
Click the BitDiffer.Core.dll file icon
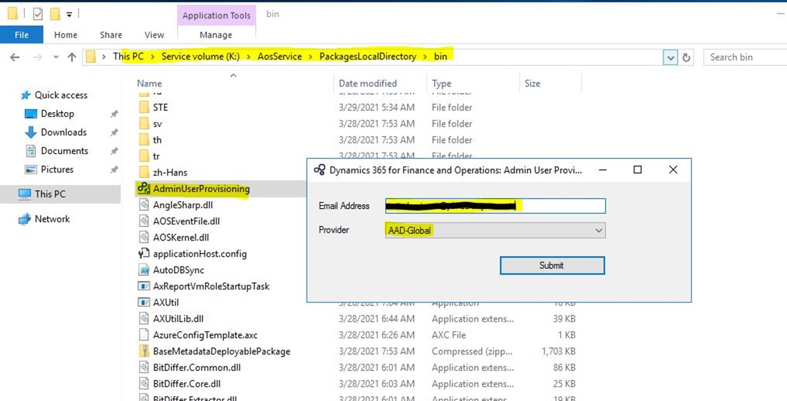[144, 384]
